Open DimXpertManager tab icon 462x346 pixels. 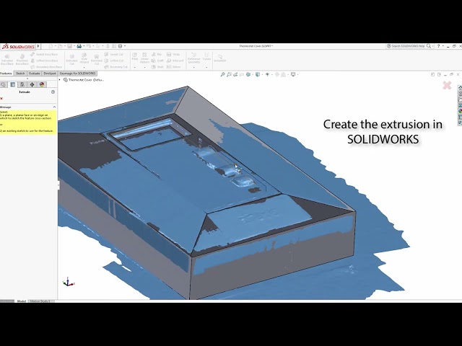[32, 85]
